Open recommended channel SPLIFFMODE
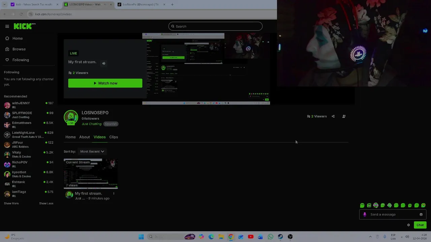This screenshot has height=242, width=431. pos(29,115)
